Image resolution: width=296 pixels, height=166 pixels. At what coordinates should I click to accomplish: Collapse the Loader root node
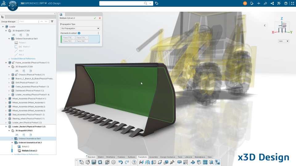tap(3, 27)
